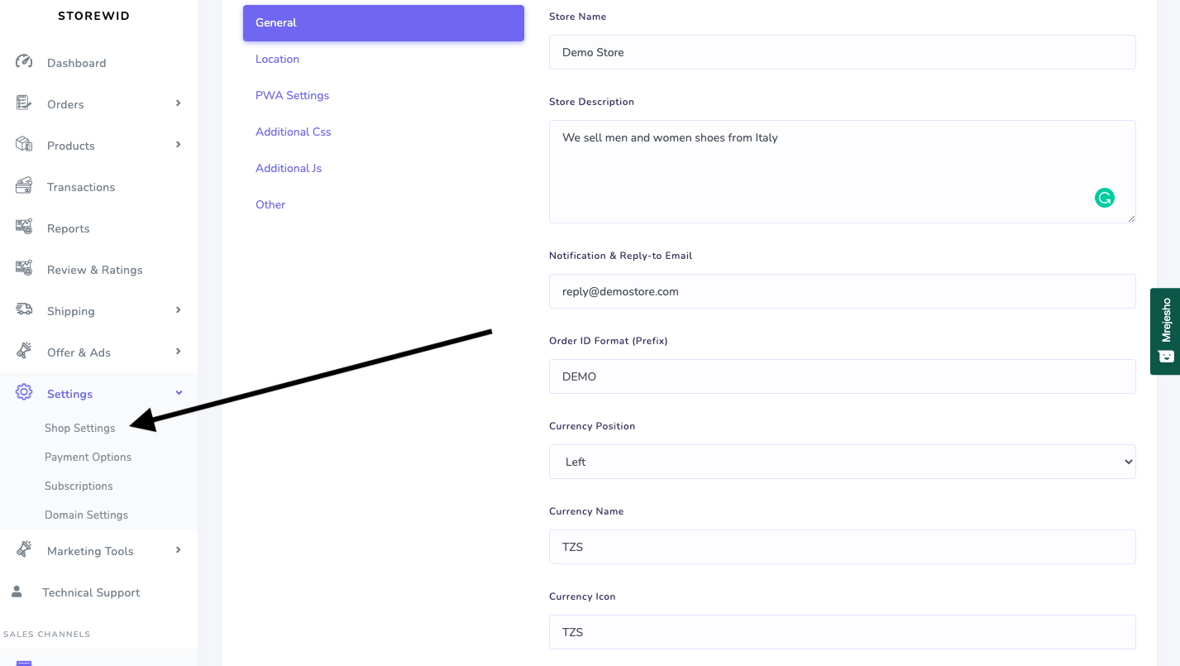This screenshot has height=666, width=1180.
Task: Click the Dashboard speedometer icon
Action: coord(24,62)
